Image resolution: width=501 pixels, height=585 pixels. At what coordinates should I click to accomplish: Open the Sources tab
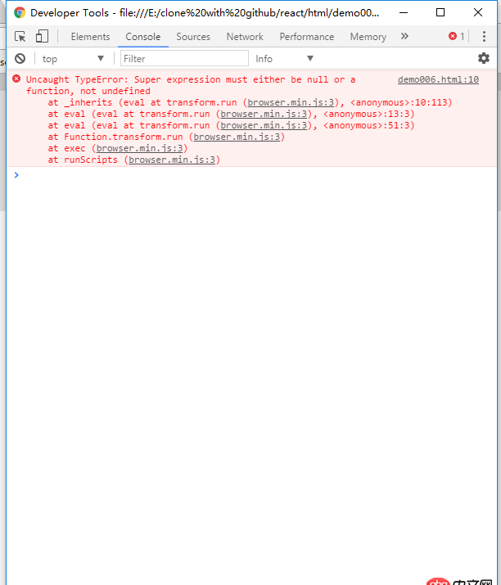point(193,37)
